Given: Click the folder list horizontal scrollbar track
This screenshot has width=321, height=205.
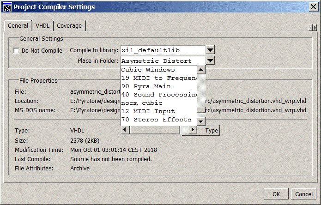Looking at the screenshot, I should pos(157,131).
